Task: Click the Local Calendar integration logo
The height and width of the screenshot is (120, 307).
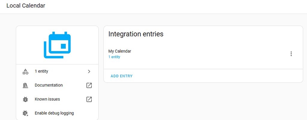Action: [x=57, y=45]
